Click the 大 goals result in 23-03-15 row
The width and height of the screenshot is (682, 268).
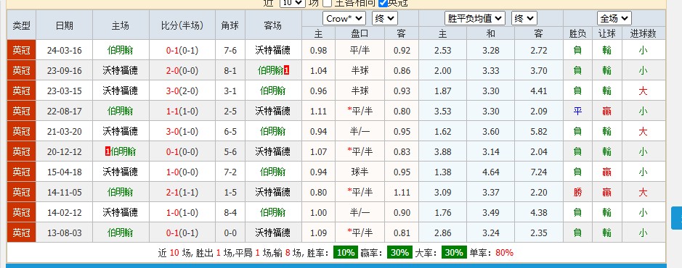(x=643, y=91)
